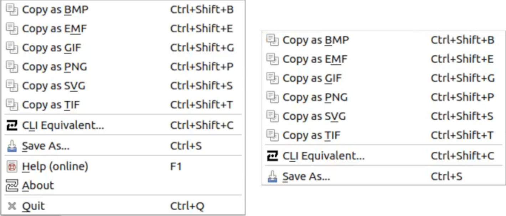506x216 pixels.
Task: Select Copy as PNG in the longer menu
Action: (55, 67)
